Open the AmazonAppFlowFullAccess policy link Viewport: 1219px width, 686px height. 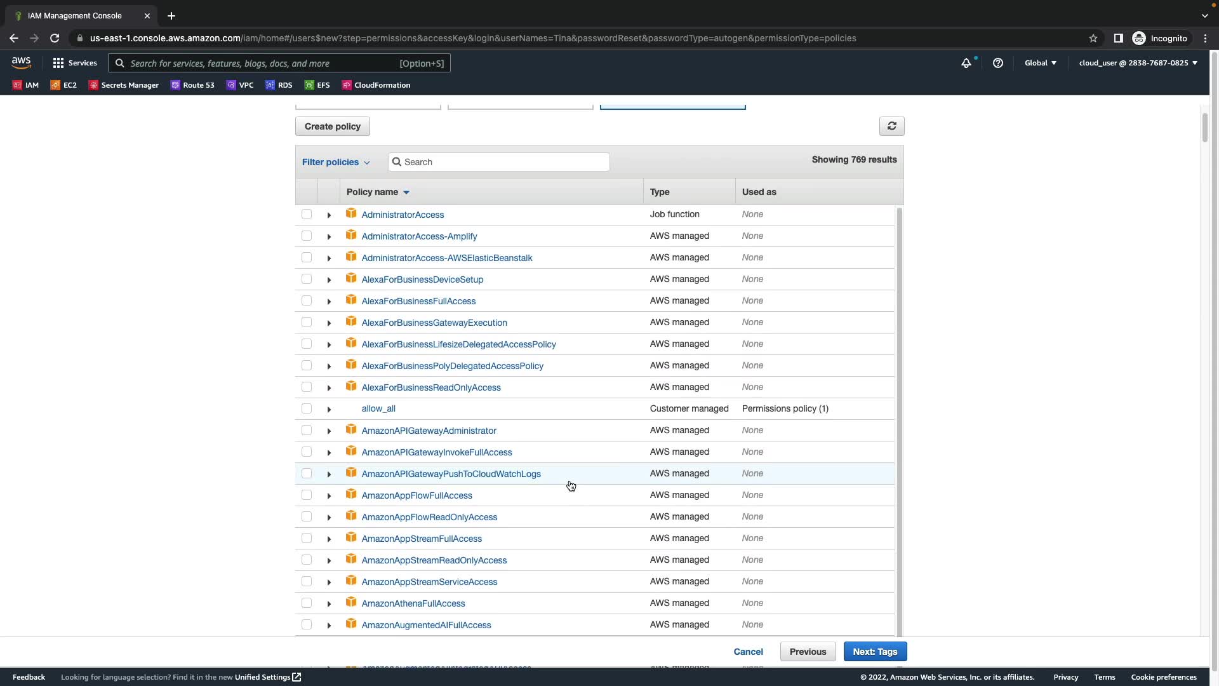pos(416,495)
